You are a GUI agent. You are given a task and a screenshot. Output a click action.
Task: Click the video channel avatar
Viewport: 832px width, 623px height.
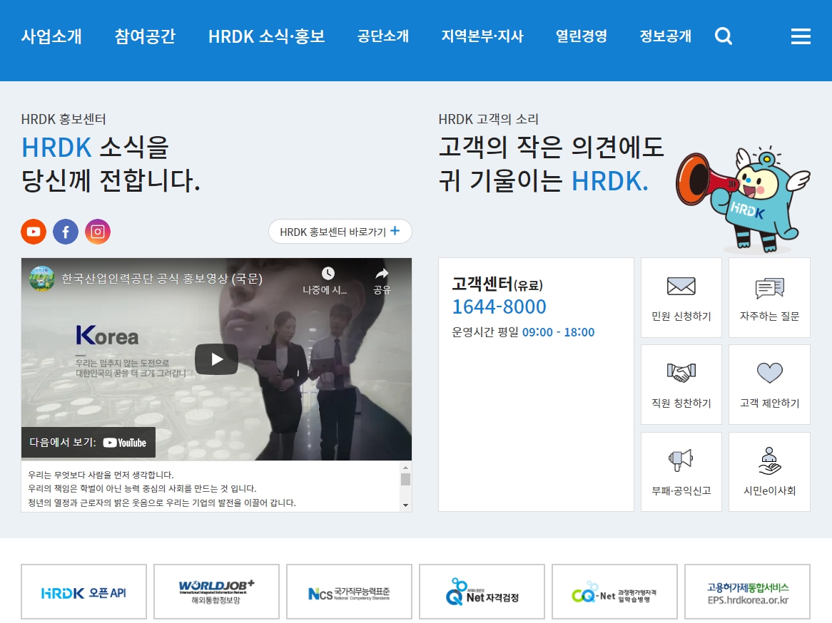click(42, 279)
